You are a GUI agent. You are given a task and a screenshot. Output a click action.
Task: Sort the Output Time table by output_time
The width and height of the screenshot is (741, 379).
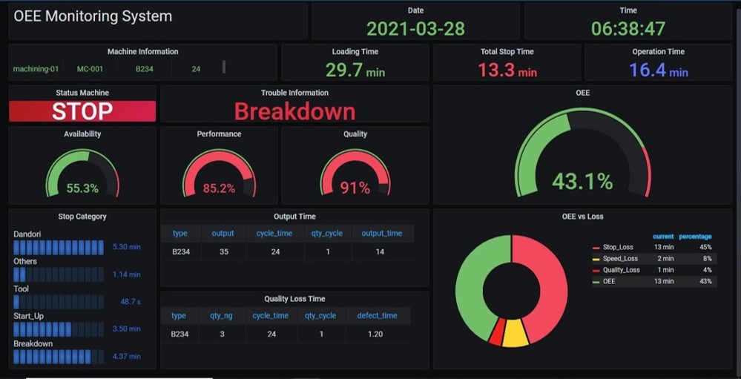tap(382, 233)
